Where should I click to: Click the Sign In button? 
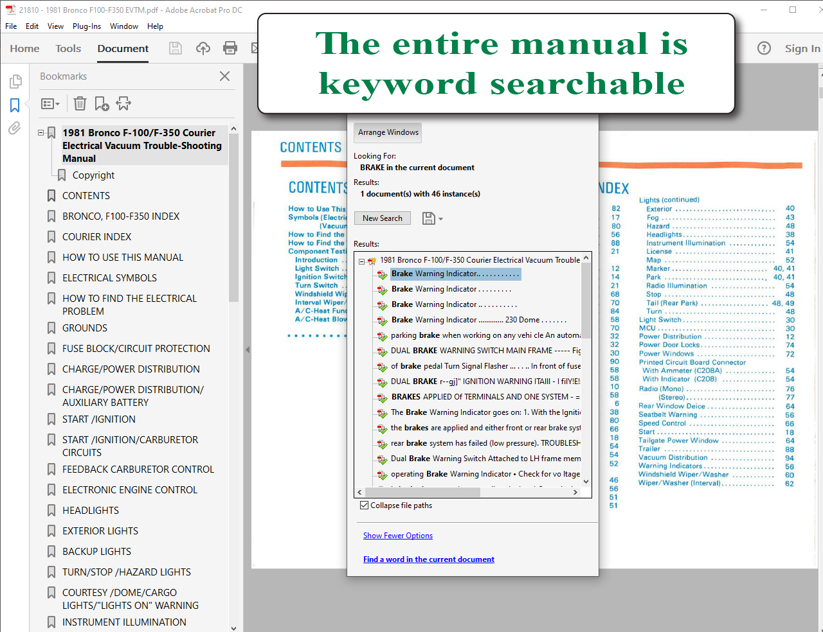[802, 48]
